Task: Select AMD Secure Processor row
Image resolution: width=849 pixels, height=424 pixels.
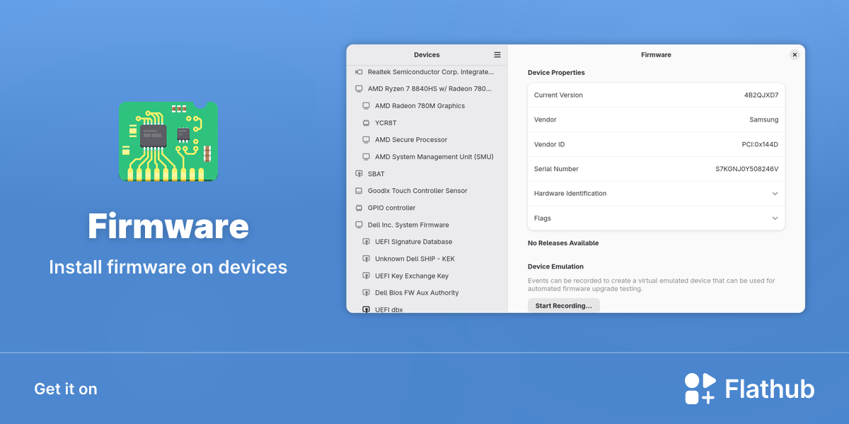Action: point(427,140)
